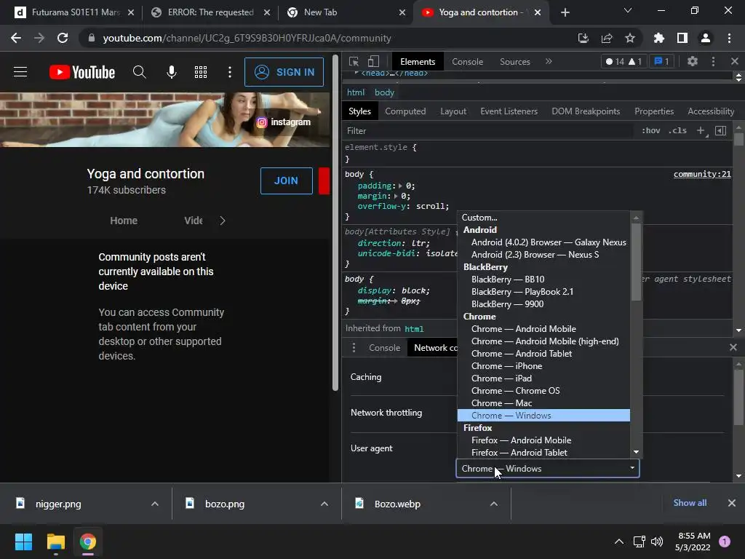Open the Videos tab of the channel
745x559 pixels.
click(194, 221)
